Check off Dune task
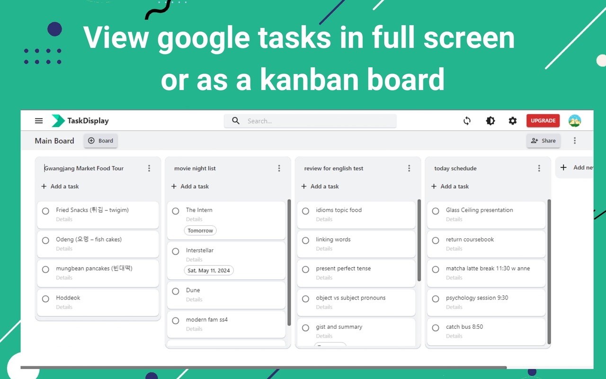This screenshot has height=379, width=606. point(176,291)
